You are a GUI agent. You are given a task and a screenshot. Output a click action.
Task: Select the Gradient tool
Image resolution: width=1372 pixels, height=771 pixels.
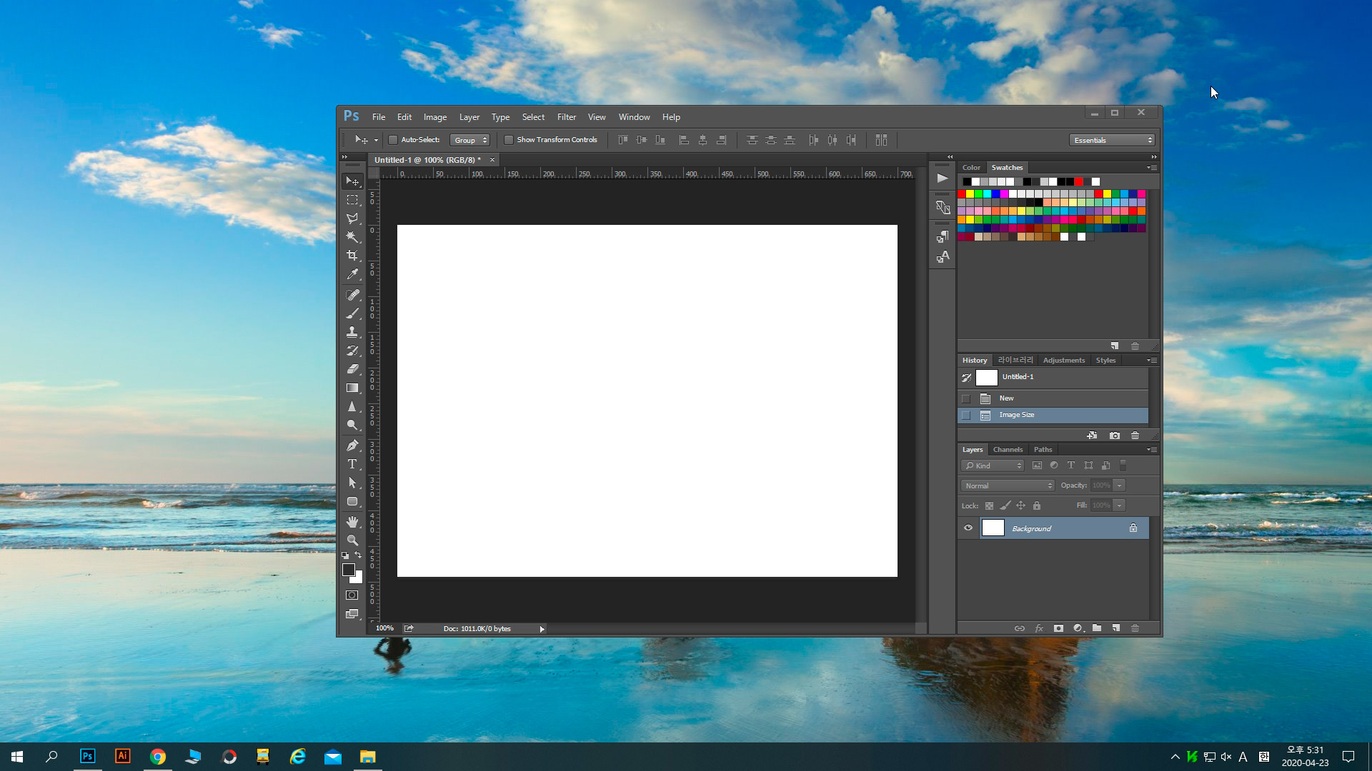pyautogui.click(x=354, y=388)
